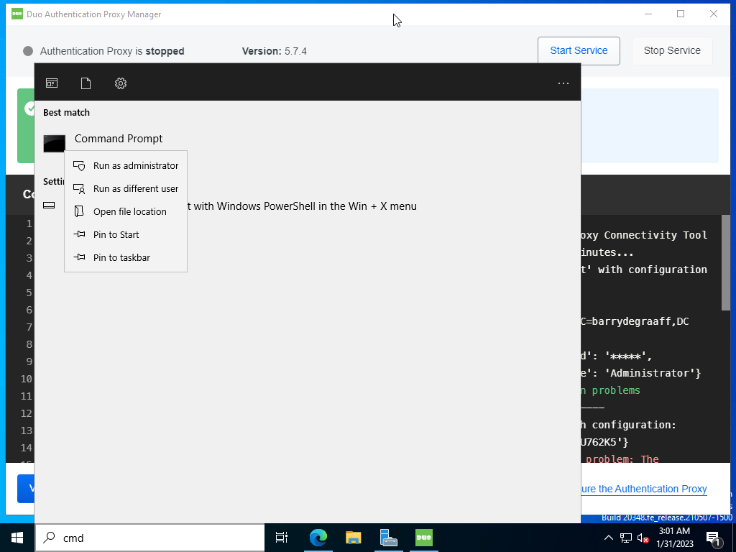
Task: Click line number 10 in config editor
Action: pyautogui.click(x=27, y=379)
